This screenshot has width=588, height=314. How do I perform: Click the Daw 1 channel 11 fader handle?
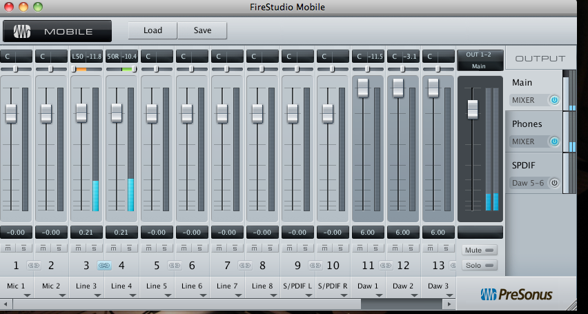[x=363, y=88]
